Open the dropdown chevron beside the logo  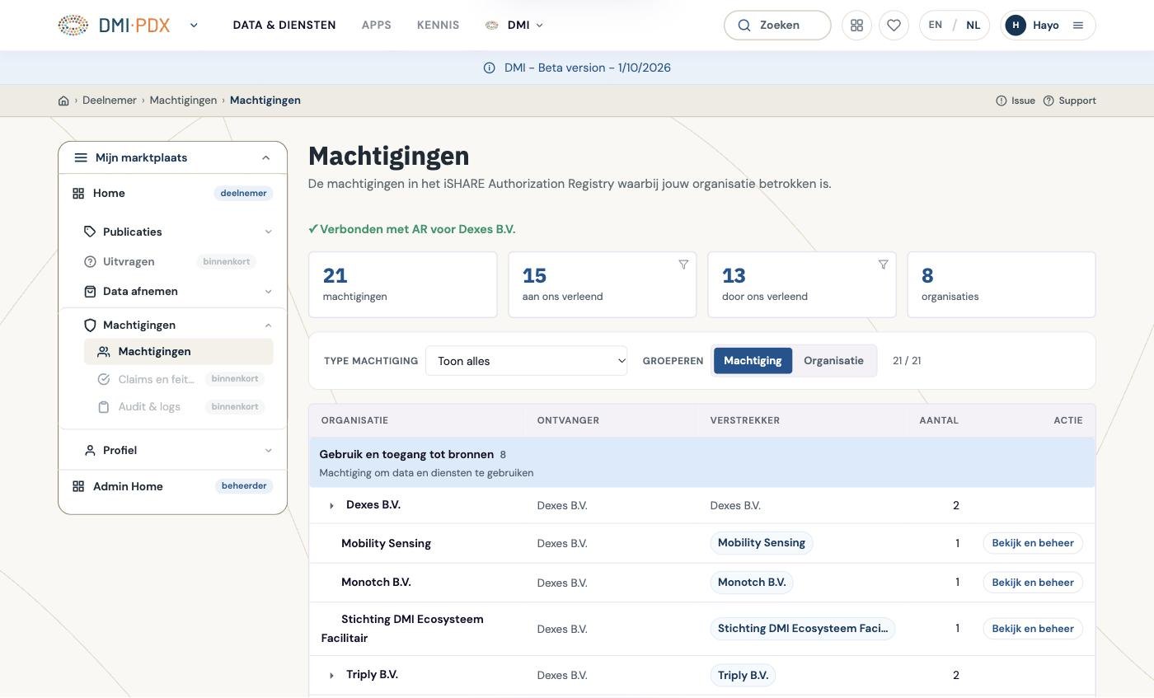coord(194,25)
